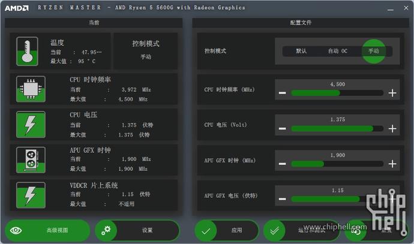Minimize the Ryzen Master window
Screen dimensions: 414x244
click(391, 8)
